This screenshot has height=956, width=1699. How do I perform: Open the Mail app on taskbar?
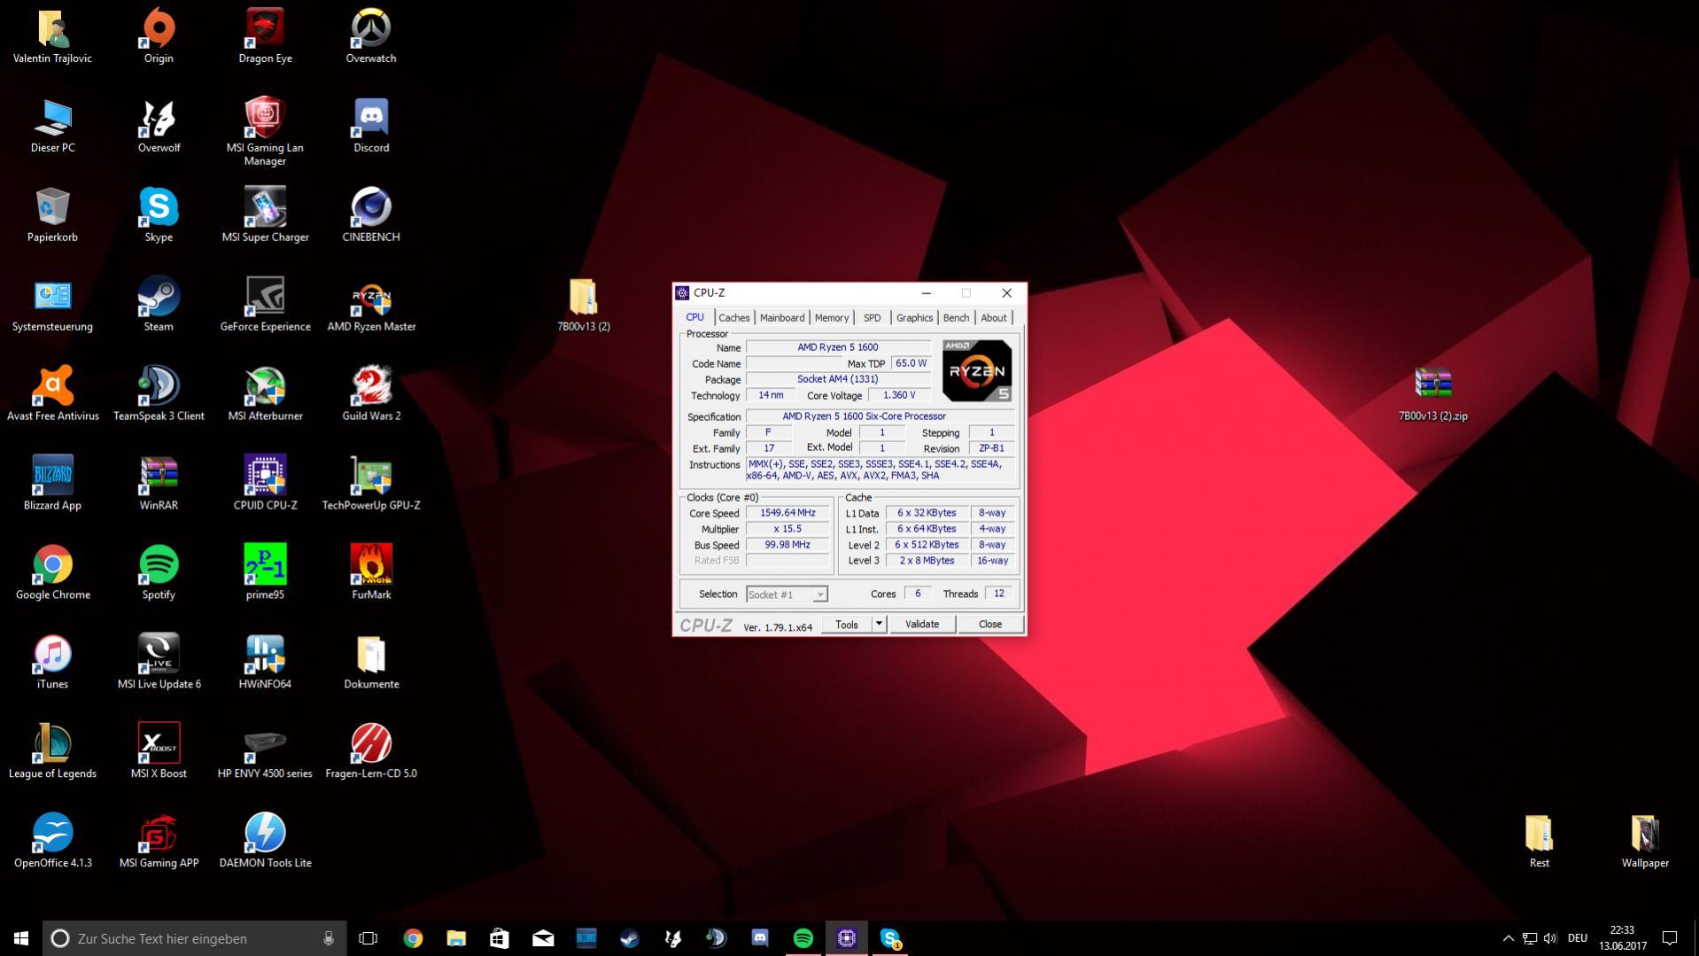tap(543, 938)
